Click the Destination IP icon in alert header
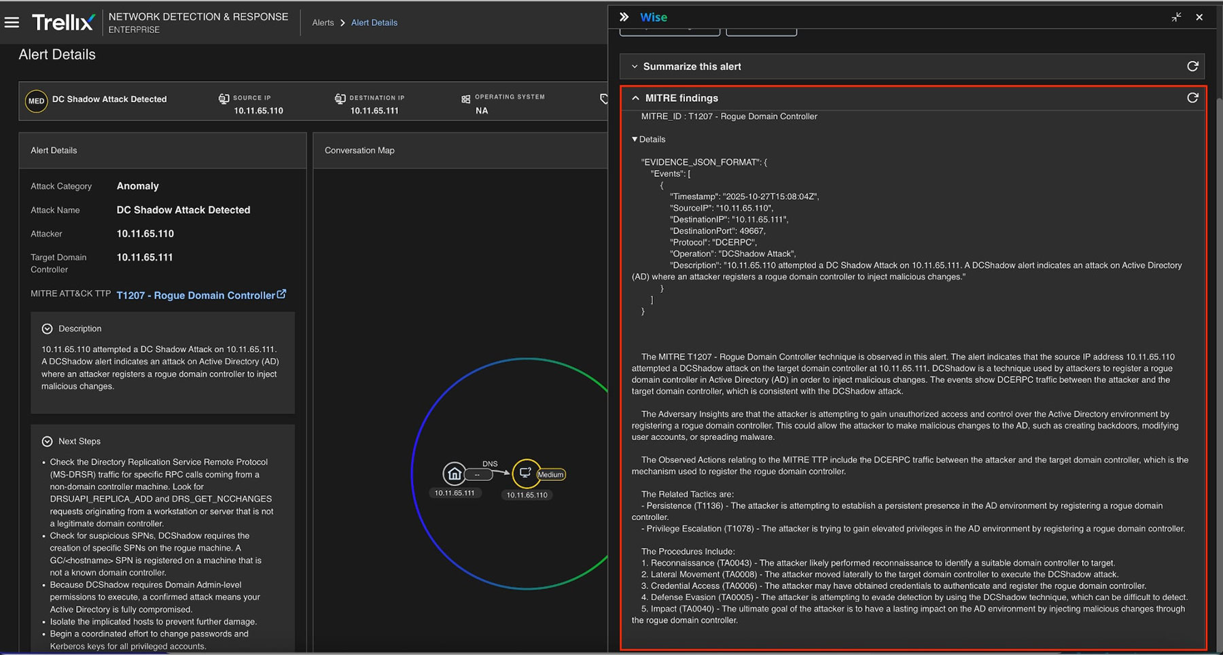 click(340, 99)
